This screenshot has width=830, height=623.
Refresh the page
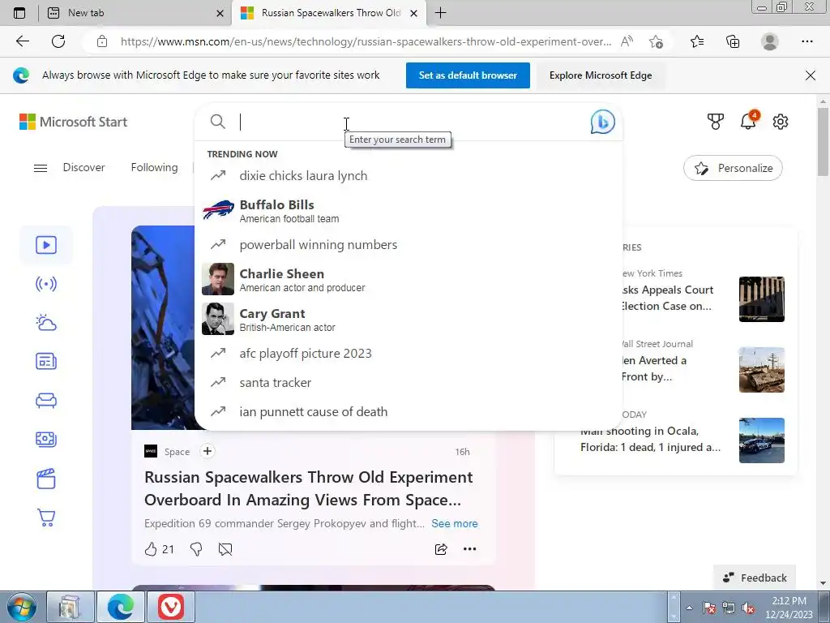[58, 41]
